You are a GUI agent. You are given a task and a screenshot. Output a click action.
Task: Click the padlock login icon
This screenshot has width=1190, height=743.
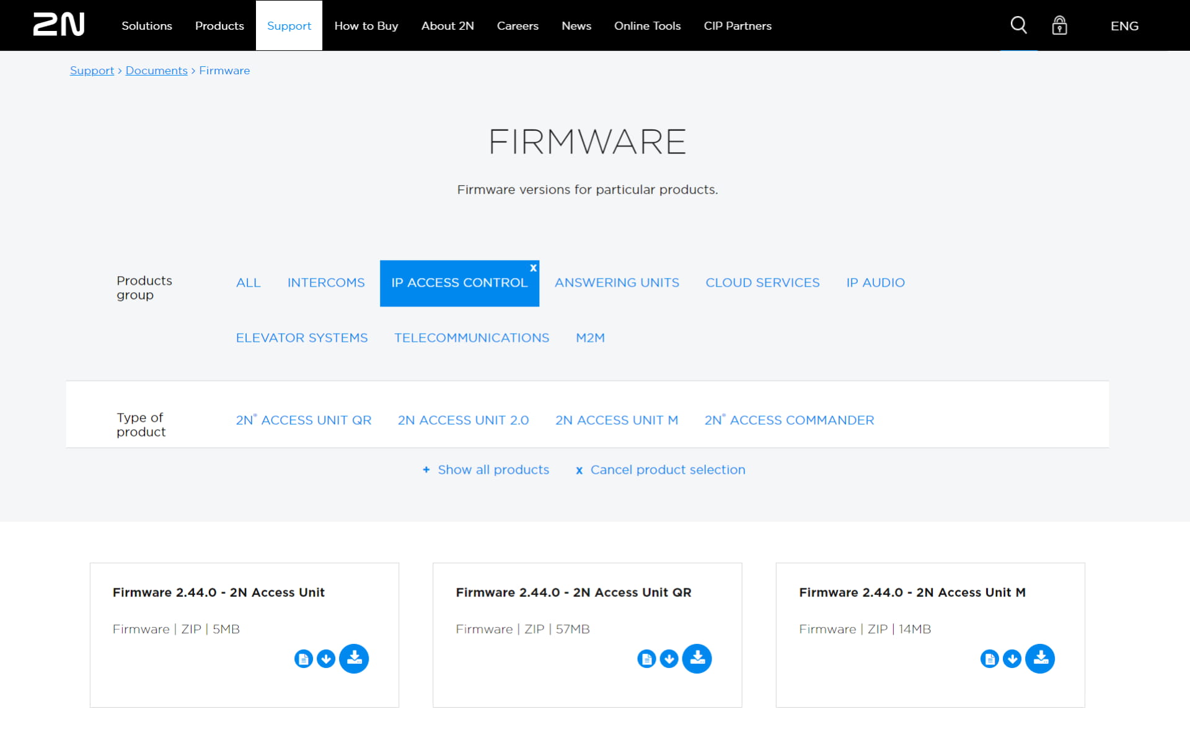pyautogui.click(x=1059, y=25)
